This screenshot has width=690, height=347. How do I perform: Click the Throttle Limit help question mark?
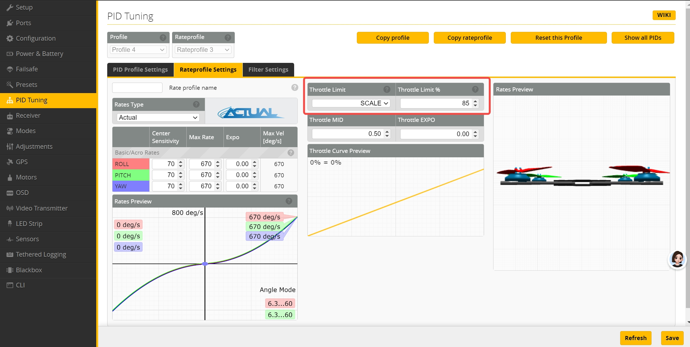point(387,89)
